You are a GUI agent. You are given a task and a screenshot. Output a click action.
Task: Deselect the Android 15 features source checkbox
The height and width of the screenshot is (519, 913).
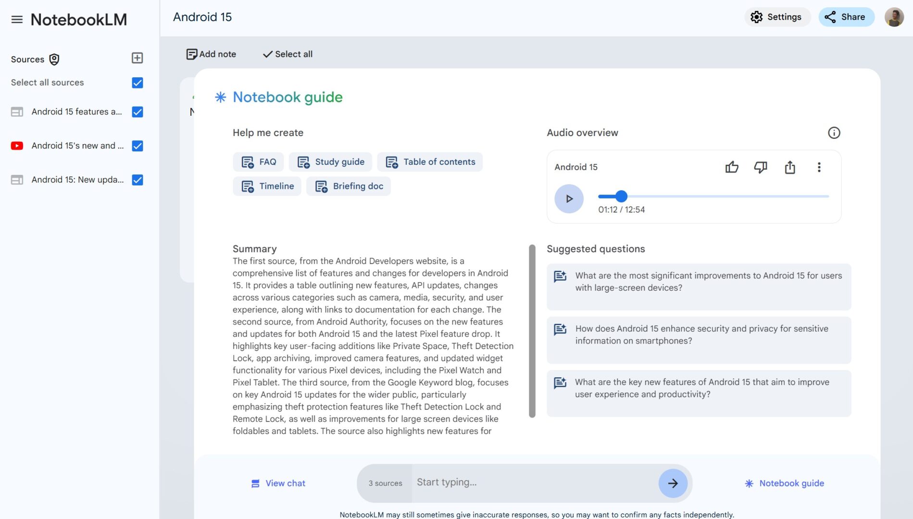click(x=137, y=112)
